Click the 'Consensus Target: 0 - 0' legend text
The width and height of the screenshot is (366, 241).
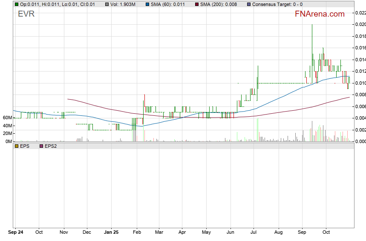pyautogui.click(x=277, y=4)
